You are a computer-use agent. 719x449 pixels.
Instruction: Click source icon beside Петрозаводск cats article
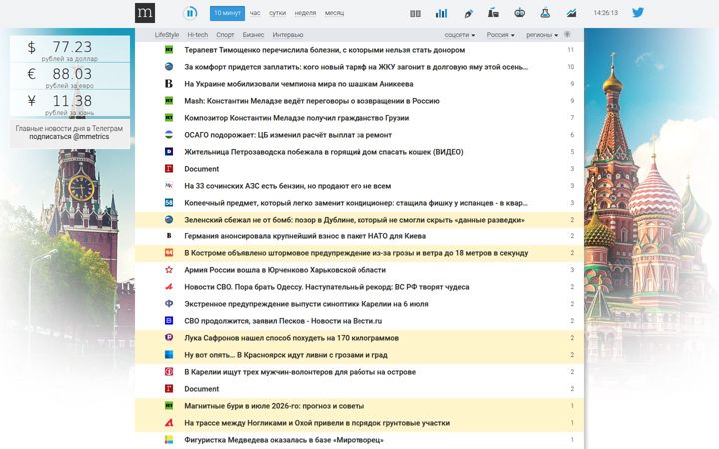pyautogui.click(x=169, y=152)
